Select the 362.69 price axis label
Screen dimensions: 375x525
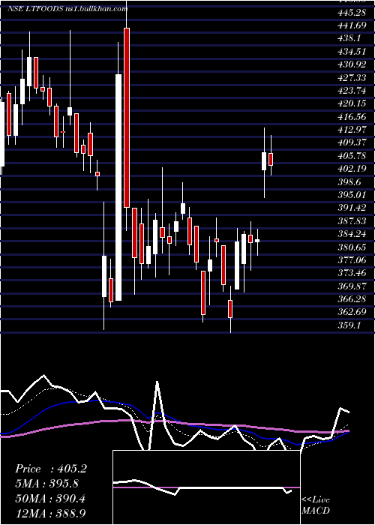352,312
